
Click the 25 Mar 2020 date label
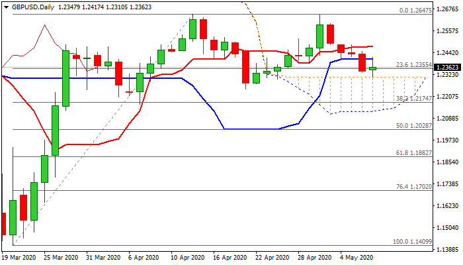tap(62, 258)
